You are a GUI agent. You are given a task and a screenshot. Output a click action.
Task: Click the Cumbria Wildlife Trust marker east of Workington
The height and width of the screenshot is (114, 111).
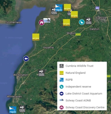click(42, 73)
